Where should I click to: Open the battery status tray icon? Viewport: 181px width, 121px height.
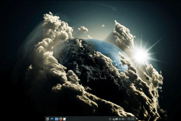[123, 119]
